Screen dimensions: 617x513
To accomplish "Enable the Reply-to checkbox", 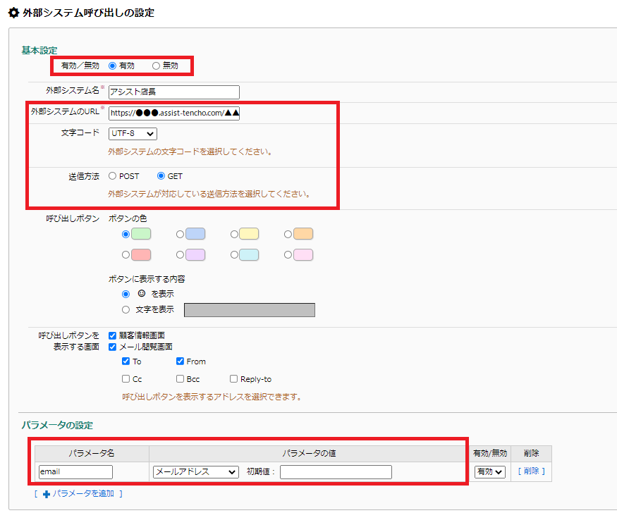I will [233, 378].
